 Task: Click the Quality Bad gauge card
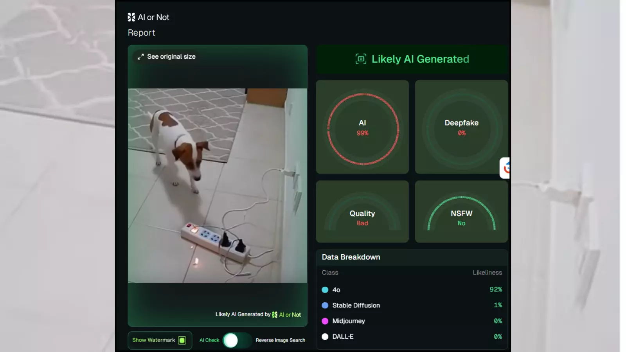(x=362, y=212)
